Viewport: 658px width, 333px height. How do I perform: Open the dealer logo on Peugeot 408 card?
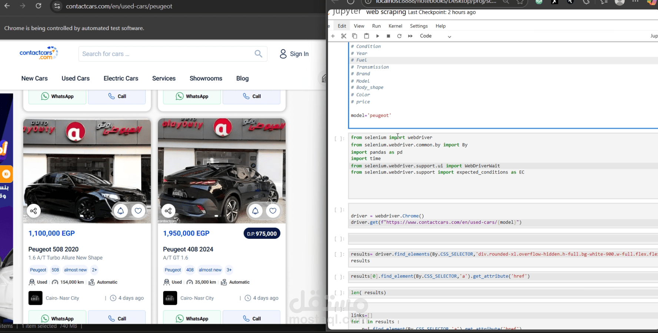[170, 298]
